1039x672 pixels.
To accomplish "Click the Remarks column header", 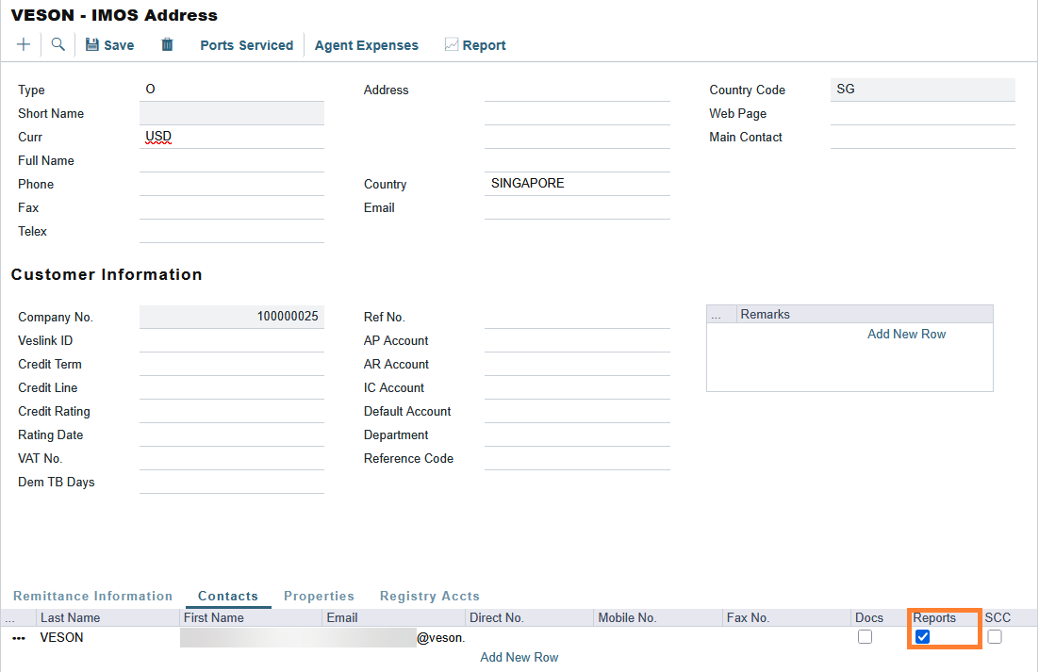I will click(865, 315).
